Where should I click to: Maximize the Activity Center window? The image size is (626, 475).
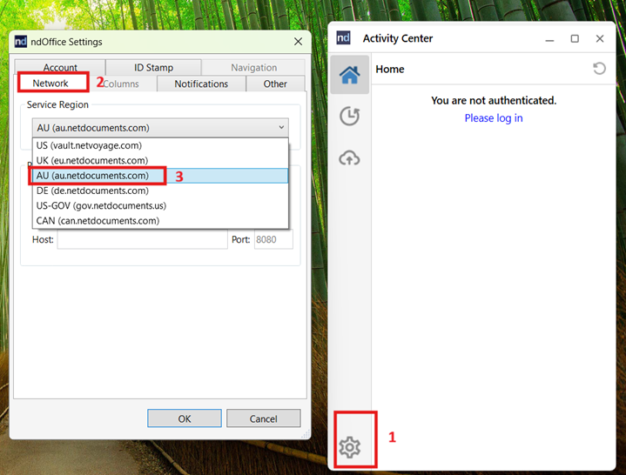click(575, 38)
